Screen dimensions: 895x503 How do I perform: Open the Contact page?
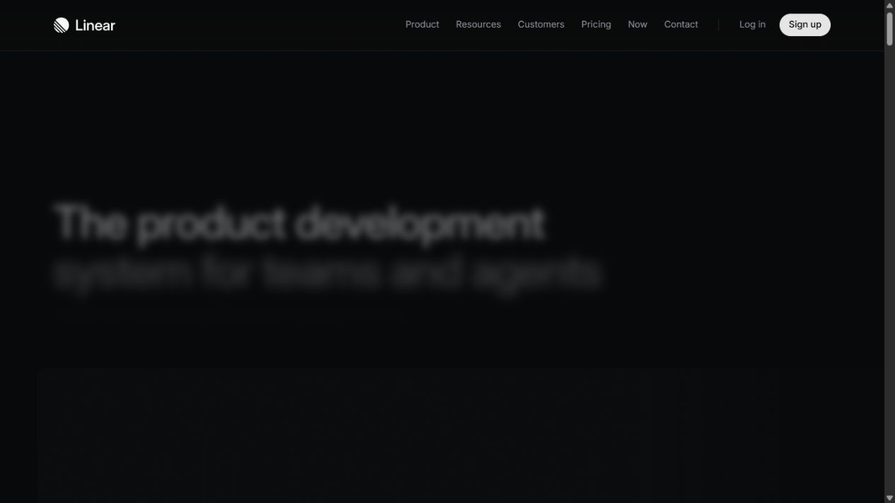(x=681, y=24)
